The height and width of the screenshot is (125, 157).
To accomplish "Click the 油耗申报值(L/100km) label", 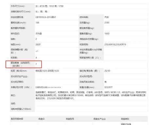I will pyautogui.click(x=21, y=109).
